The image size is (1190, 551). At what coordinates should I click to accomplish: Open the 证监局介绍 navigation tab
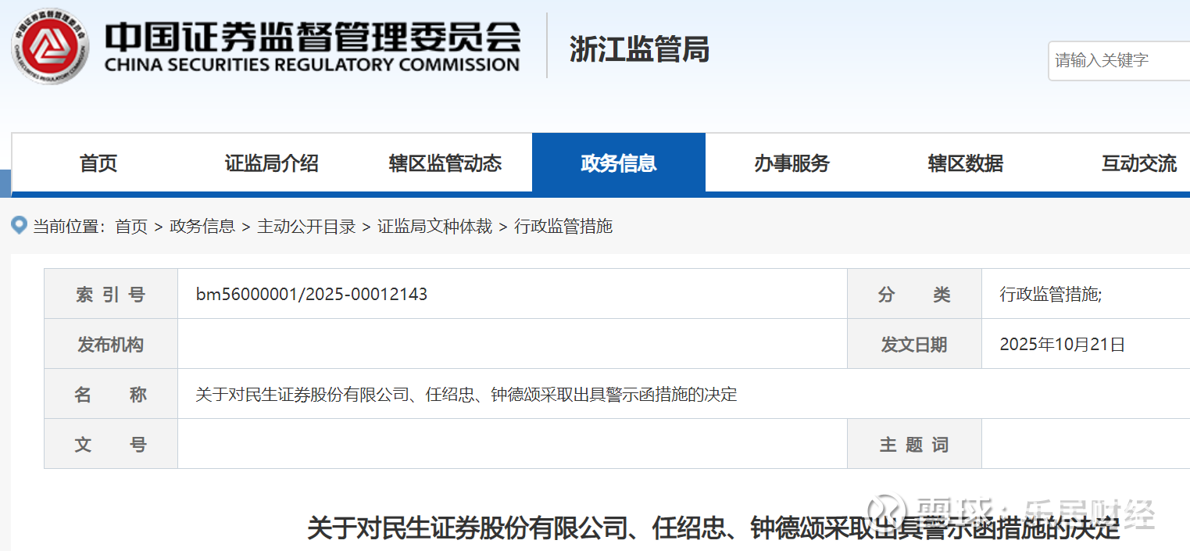272,163
